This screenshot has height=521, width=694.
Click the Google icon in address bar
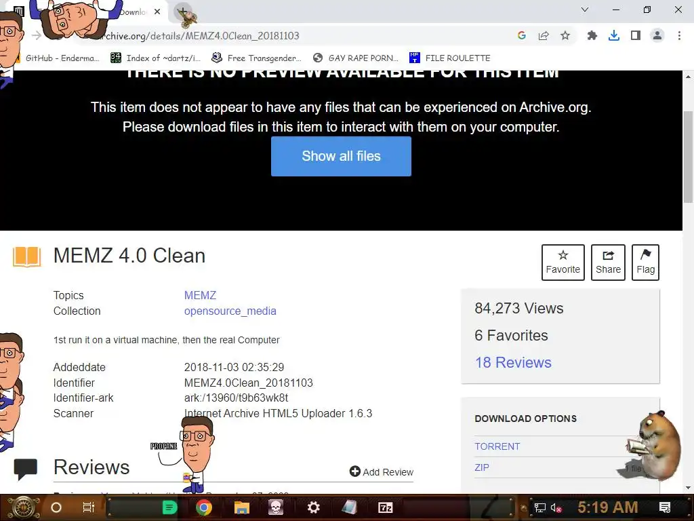coord(522,35)
